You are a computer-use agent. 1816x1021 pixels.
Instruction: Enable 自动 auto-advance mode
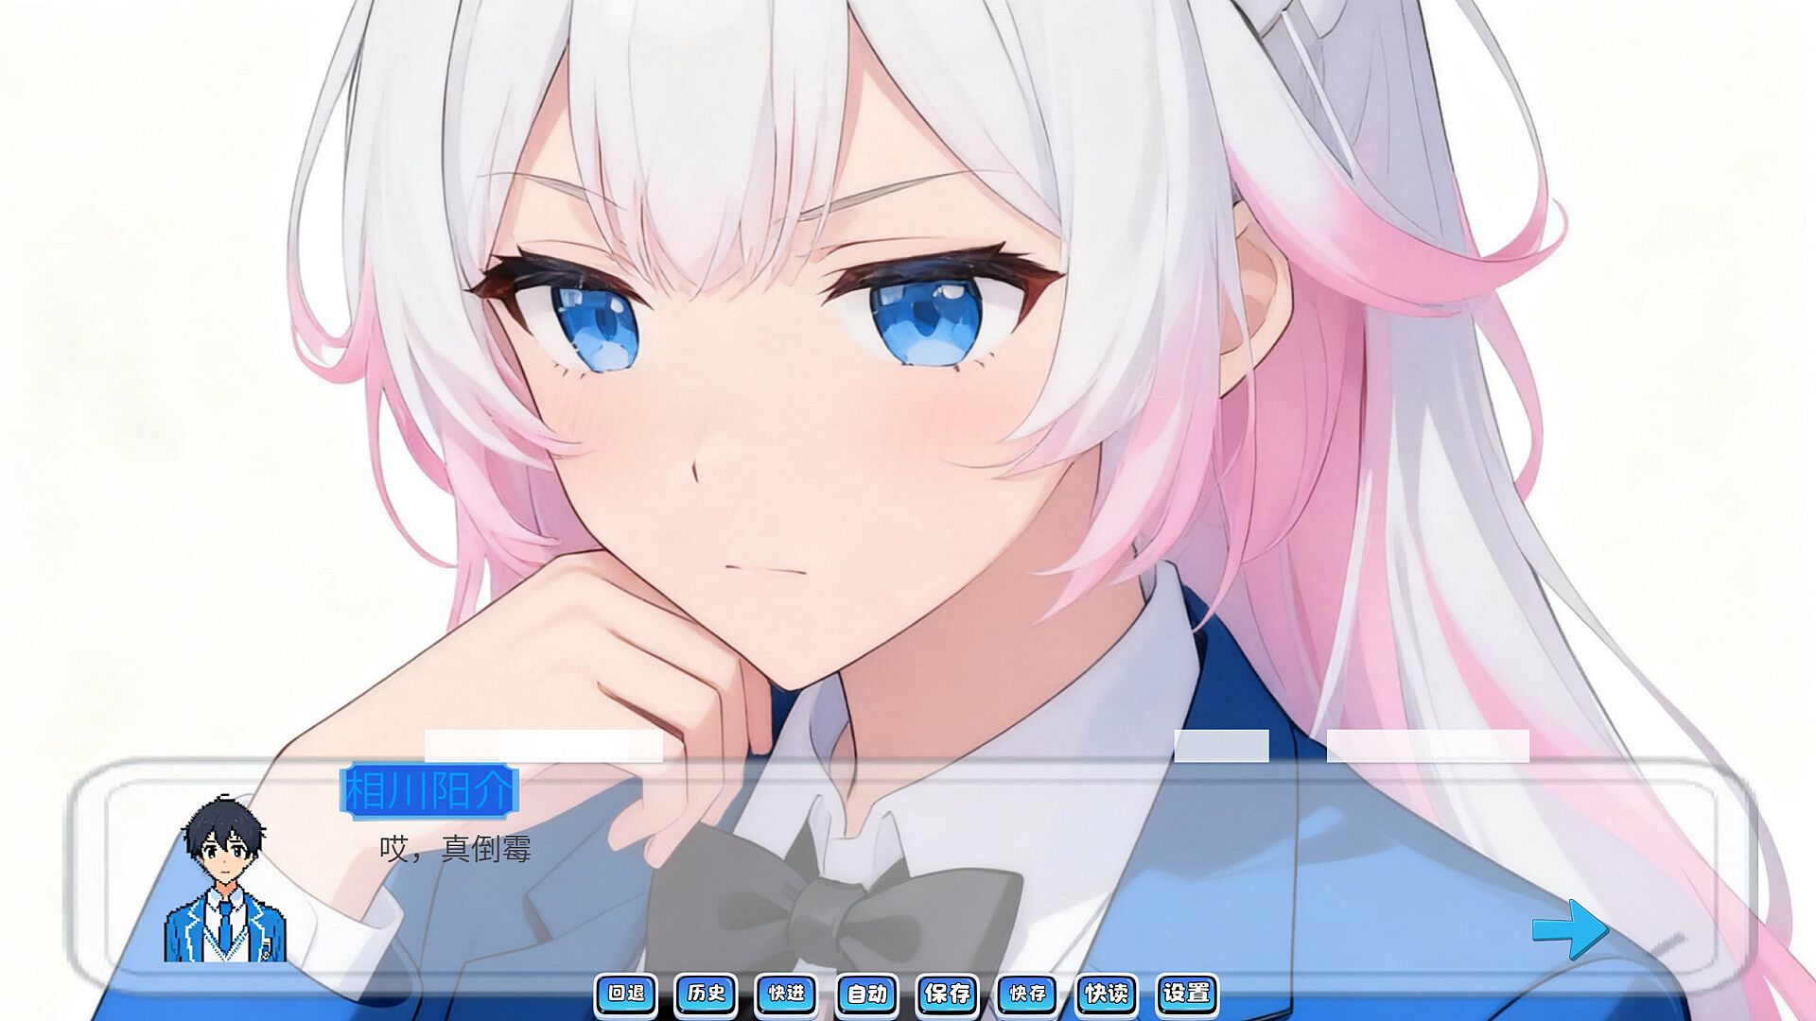pyautogui.click(x=866, y=994)
